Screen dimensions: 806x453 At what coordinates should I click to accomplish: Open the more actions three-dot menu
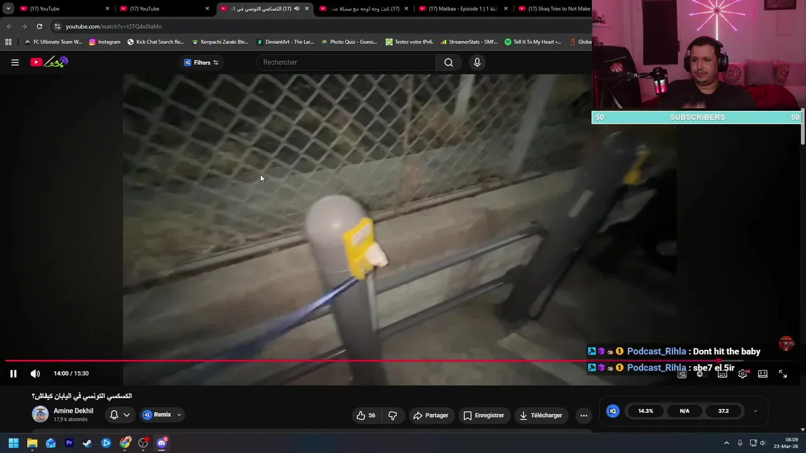coord(584,415)
